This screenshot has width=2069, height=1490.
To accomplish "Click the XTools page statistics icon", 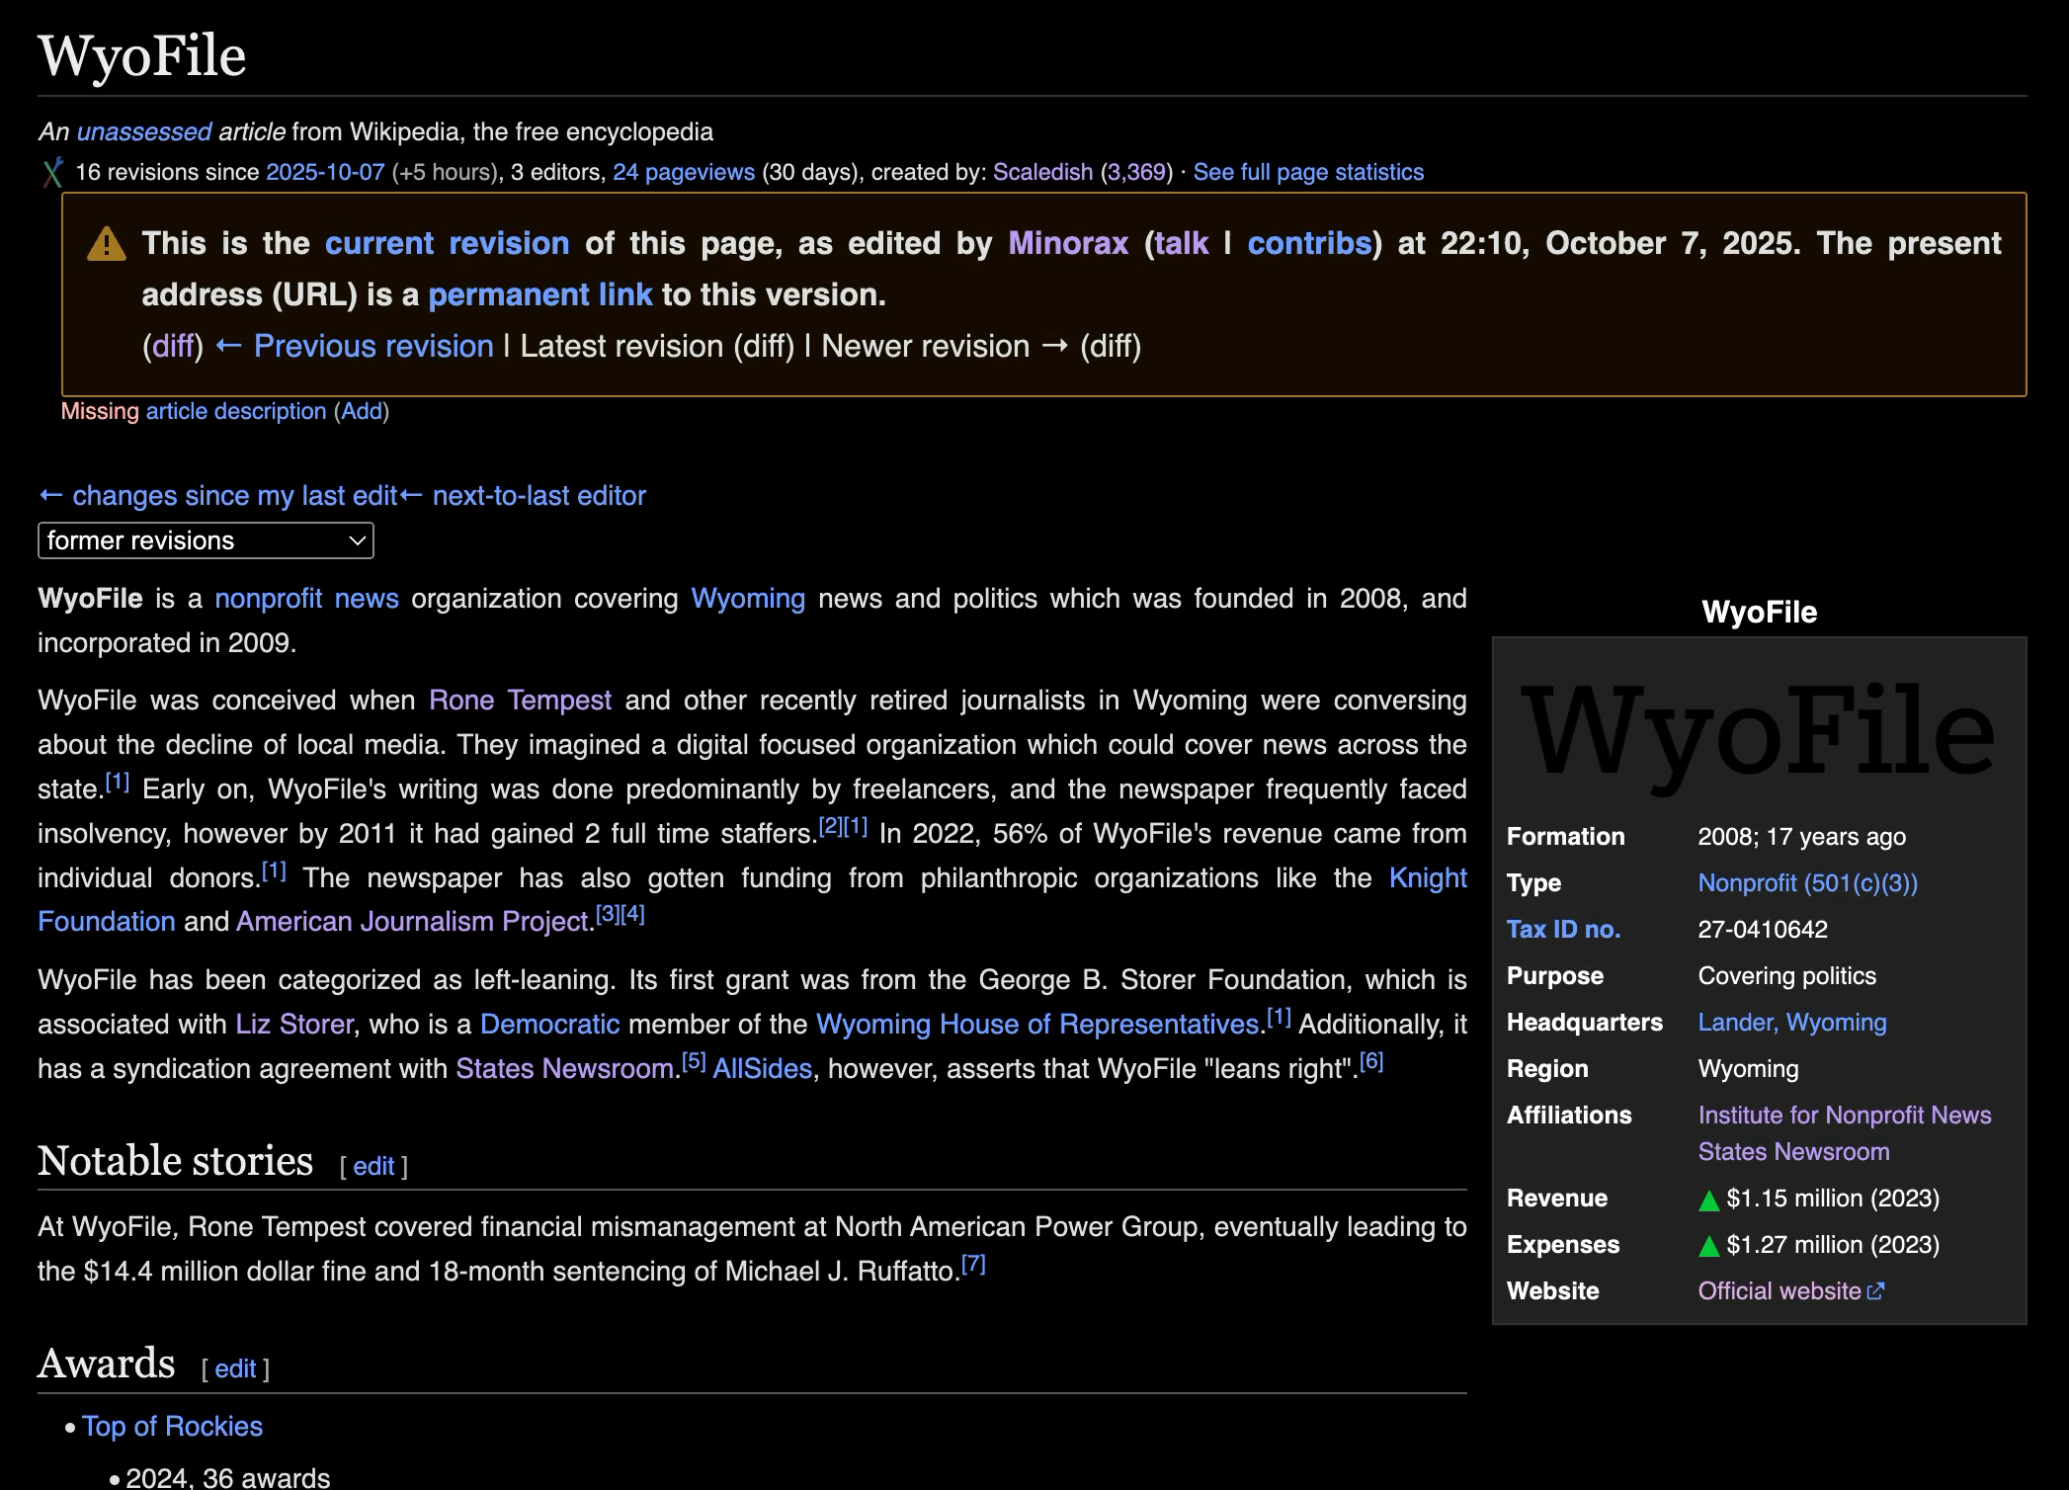I will (53, 172).
